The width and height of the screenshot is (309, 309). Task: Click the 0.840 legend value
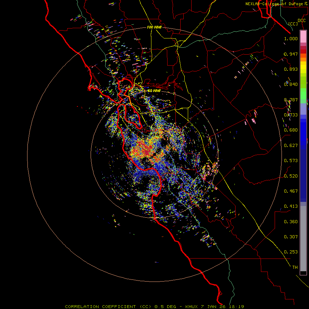[x=291, y=84]
